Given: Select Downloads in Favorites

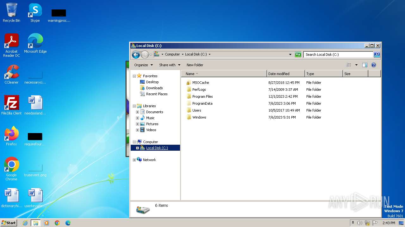Looking at the screenshot, I should click(x=154, y=88).
